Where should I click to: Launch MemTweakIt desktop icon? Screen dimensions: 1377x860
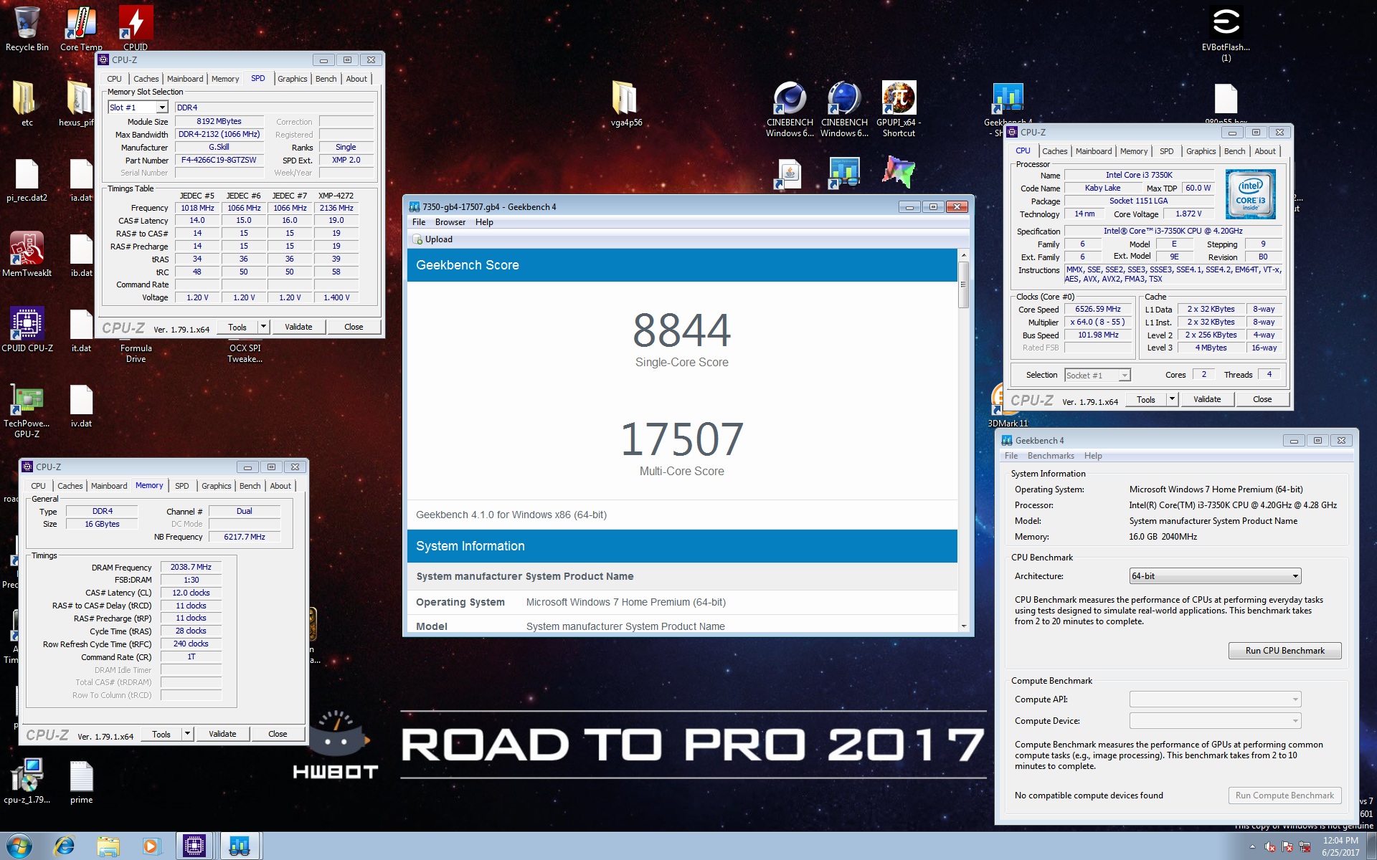coord(27,254)
